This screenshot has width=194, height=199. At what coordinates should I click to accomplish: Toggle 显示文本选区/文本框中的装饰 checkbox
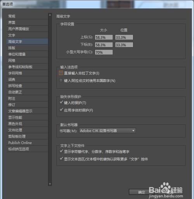point(61,158)
